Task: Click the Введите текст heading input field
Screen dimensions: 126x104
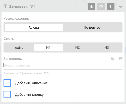Action: tap(63, 66)
